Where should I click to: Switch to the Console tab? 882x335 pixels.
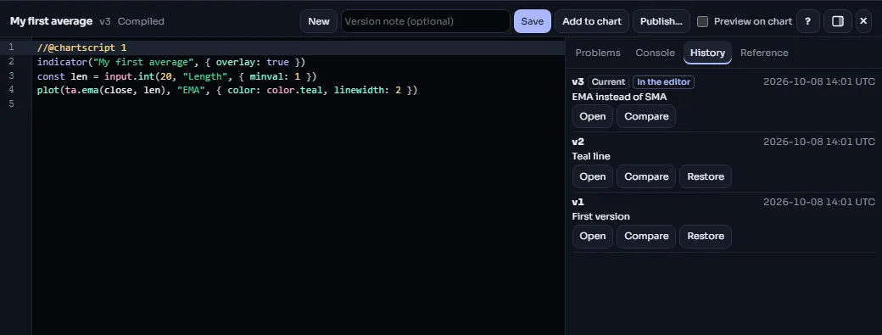pos(655,53)
